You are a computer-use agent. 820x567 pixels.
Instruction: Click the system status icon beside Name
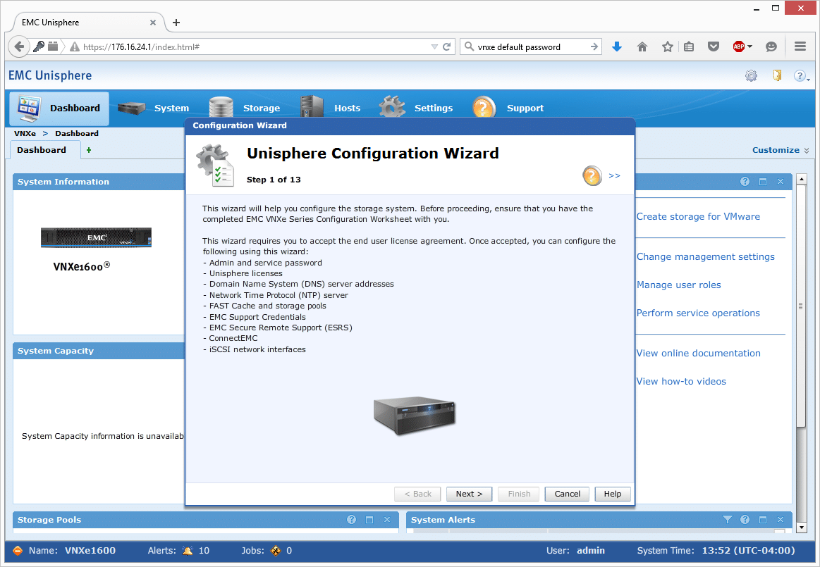(17, 550)
